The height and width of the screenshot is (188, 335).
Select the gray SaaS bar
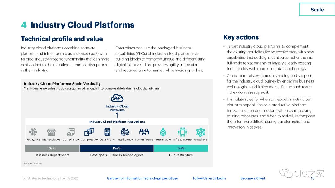click(x=52, y=148)
